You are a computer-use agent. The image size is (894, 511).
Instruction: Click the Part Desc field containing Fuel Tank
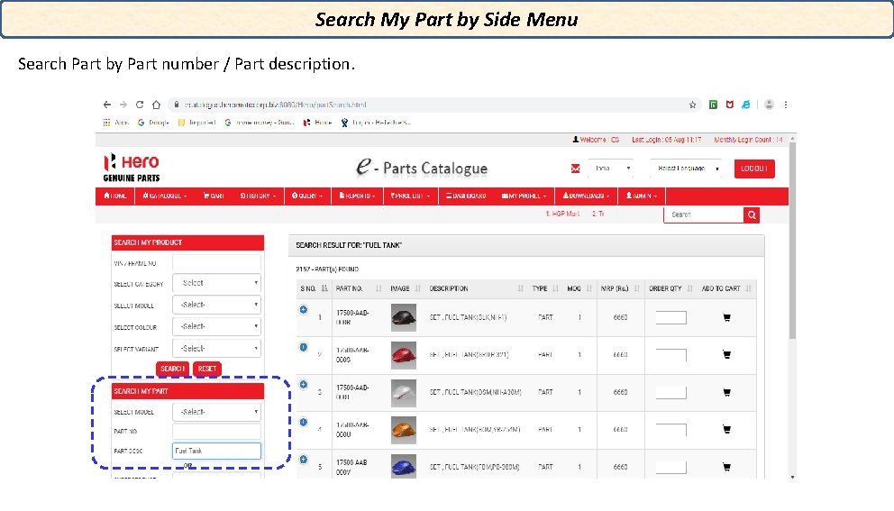(x=216, y=451)
